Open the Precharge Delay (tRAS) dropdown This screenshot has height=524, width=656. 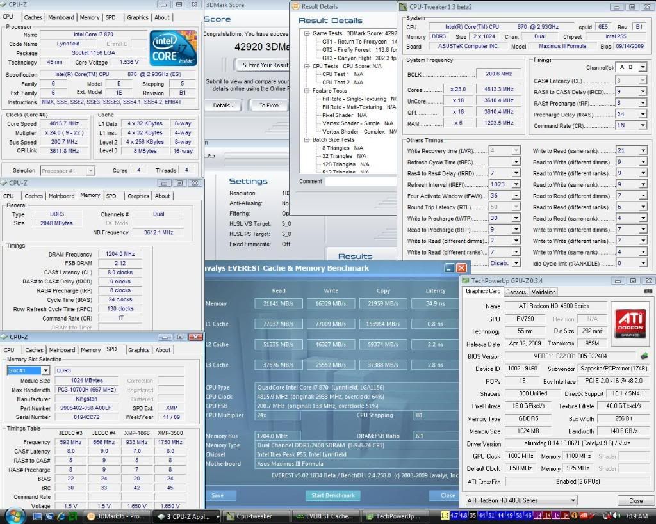(x=643, y=115)
